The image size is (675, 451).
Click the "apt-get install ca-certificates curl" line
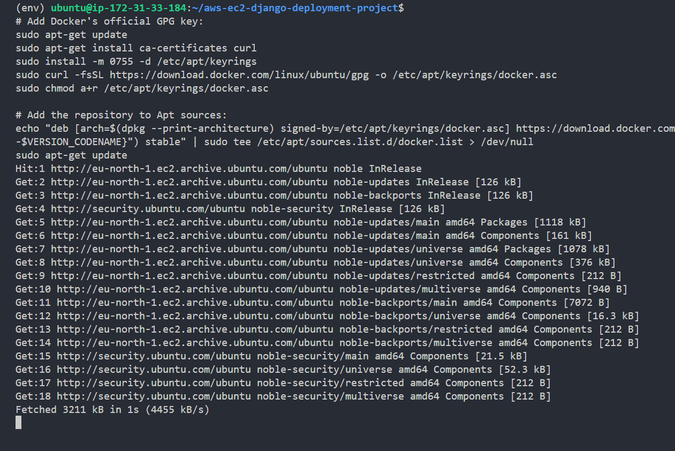[136, 48]
